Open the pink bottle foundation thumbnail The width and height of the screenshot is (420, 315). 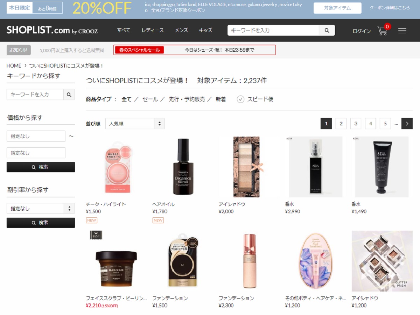(x=249, y=261)
